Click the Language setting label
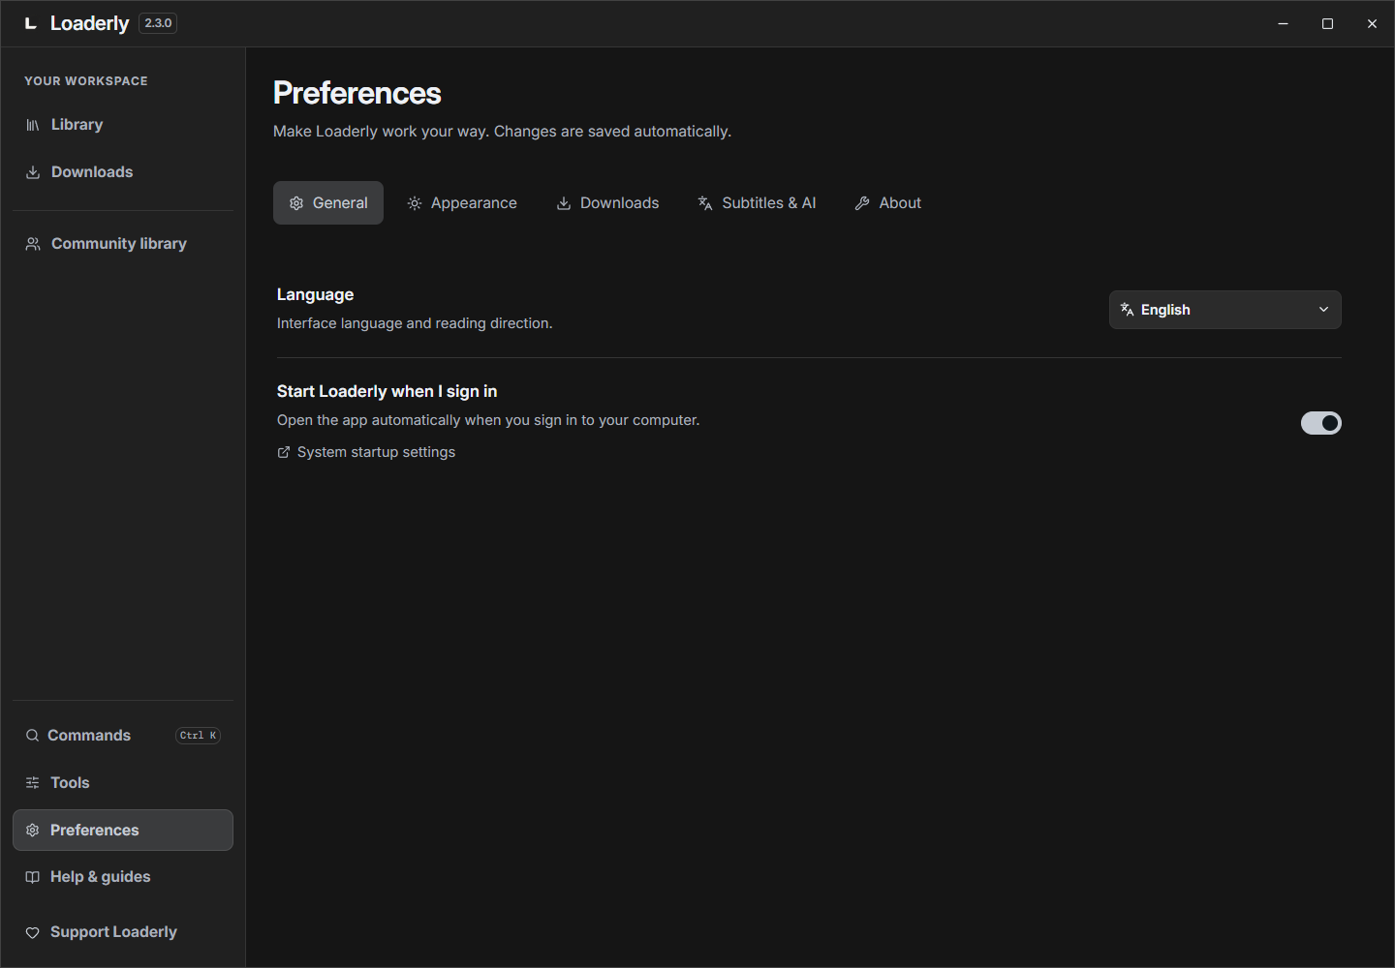The image size is (1395, 968). click(x=315, y=294)
